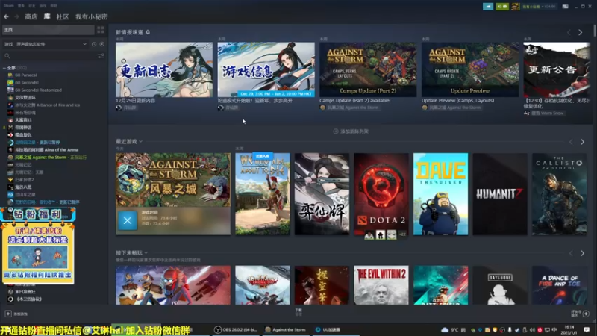This screenshot has width=597, height=336.
Task: Select Against the Storm running entry in list
Action: (x=50, y=157)
